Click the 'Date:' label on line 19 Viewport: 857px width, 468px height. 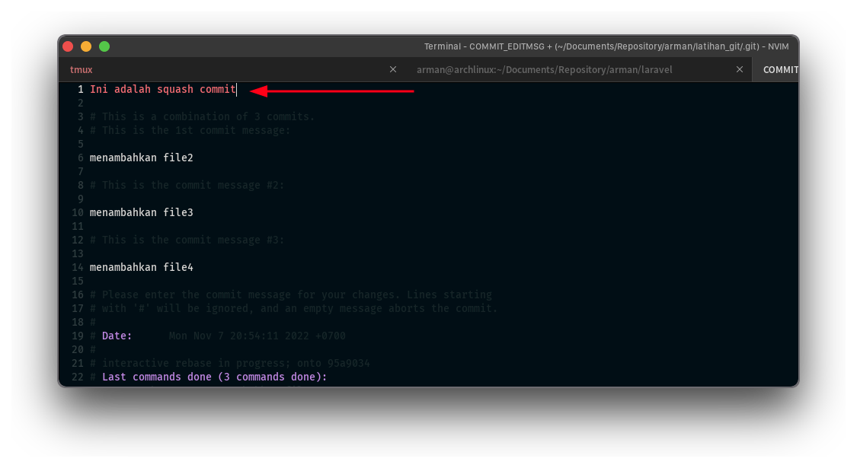click(x=117, y=336)
